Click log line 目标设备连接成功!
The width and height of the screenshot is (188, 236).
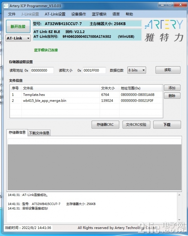click(x=28, y=208)
